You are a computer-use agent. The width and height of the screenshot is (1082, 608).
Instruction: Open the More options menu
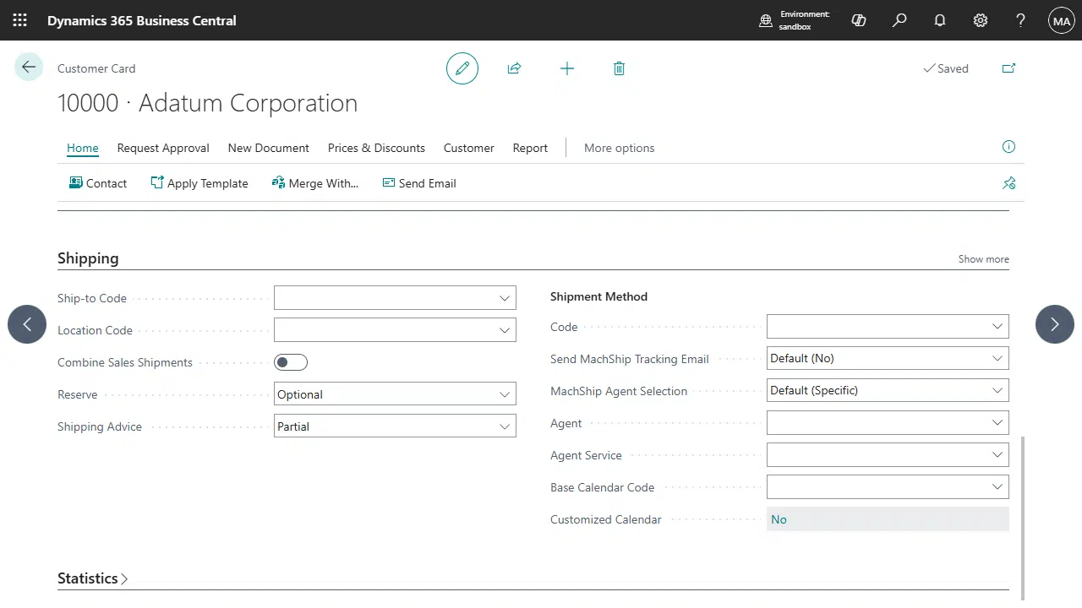click(619, 148)
